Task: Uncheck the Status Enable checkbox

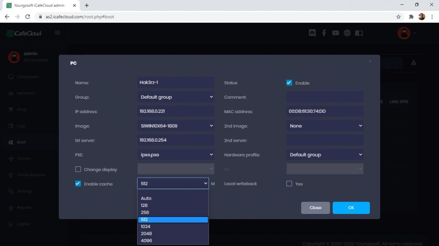Action: click(x=289, y=83)
